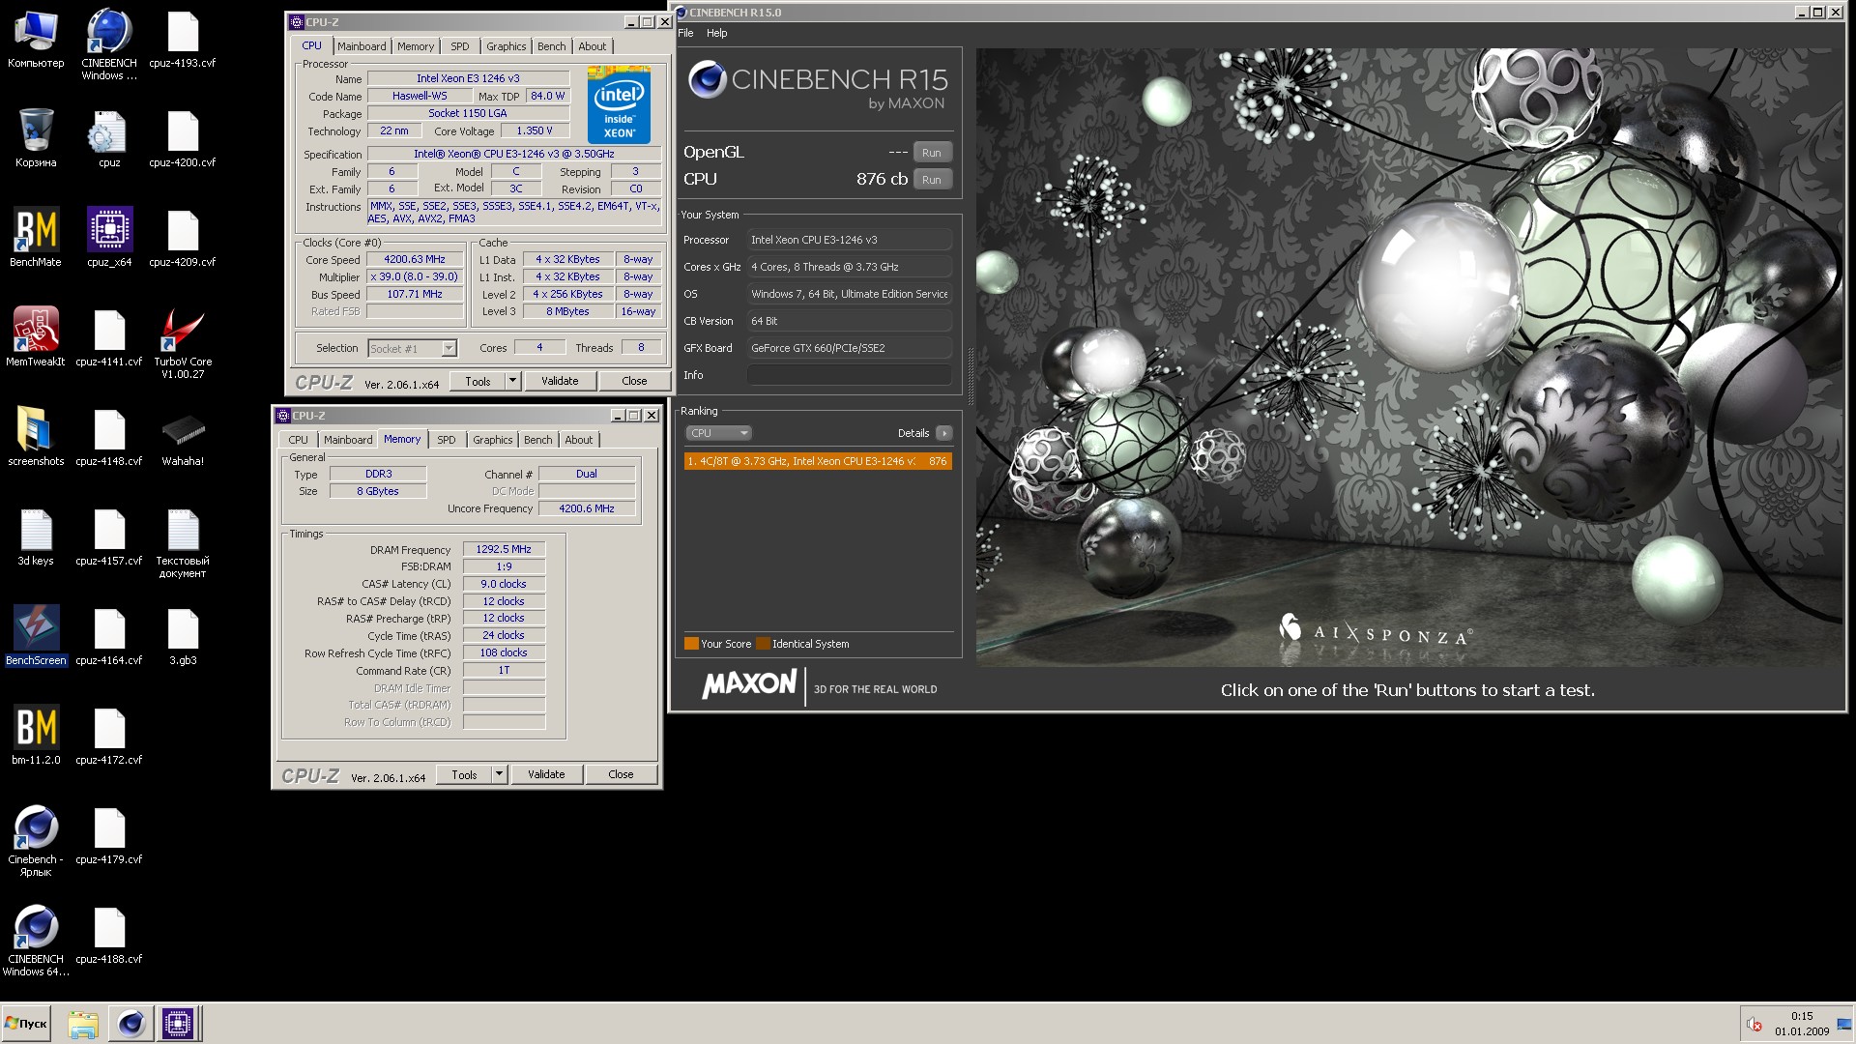Click GeForce GTX 660 GFX Board value
1856x1044 pixels.
click(x=849, y=348)
